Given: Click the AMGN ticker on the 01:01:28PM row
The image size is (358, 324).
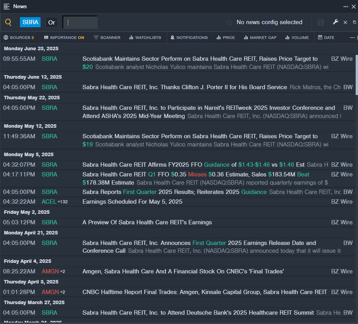Looking at the screenshot, I should (x=50, y=292).
